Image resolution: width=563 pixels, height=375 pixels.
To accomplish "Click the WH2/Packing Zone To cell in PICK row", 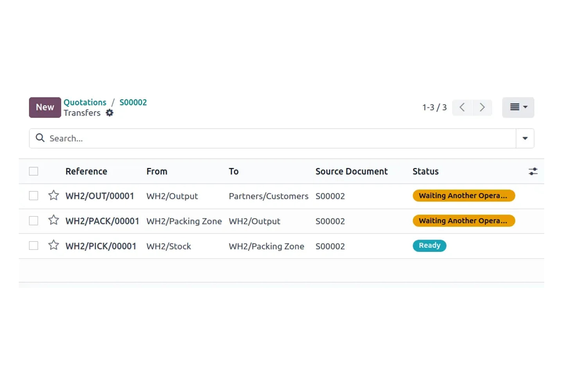I will 266,246.
